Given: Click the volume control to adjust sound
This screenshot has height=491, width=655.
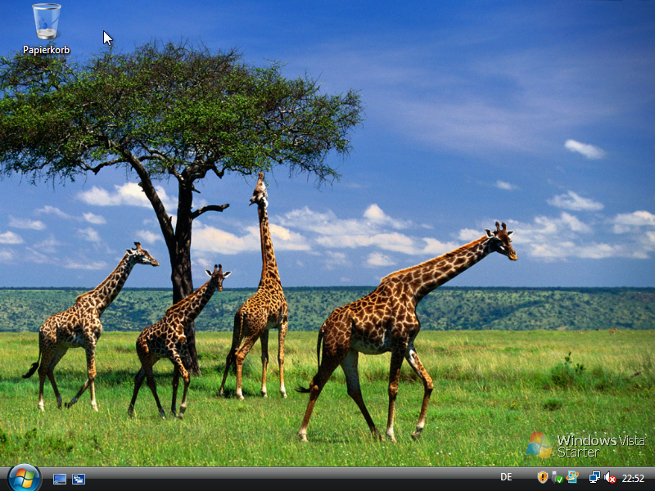Looking at the screenshot, I should tap(611, 477).
